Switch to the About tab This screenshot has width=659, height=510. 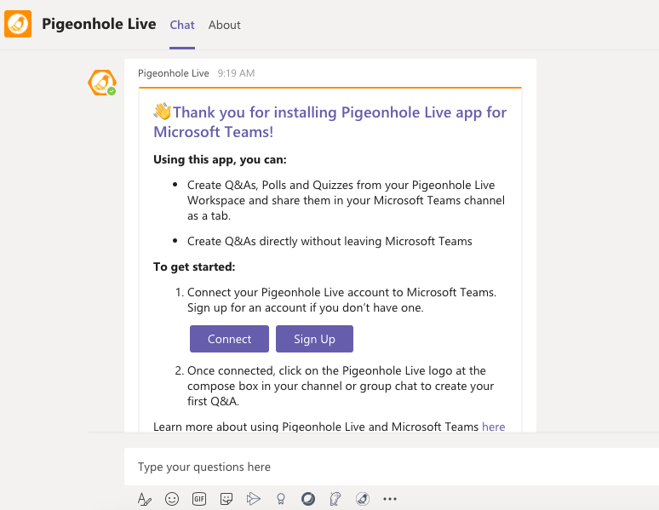click(x=225, y=26)
